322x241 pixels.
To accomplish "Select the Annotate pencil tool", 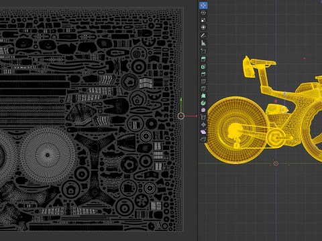I will [203, 35].
